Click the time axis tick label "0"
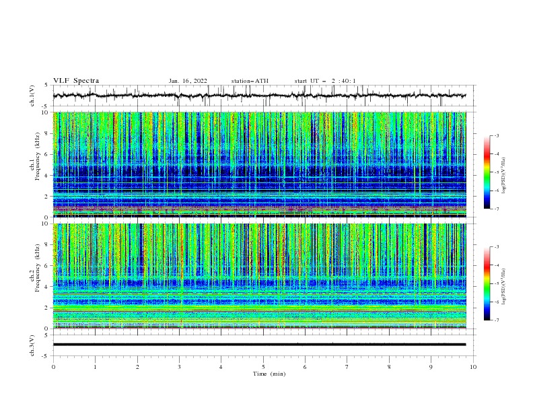 53,367
